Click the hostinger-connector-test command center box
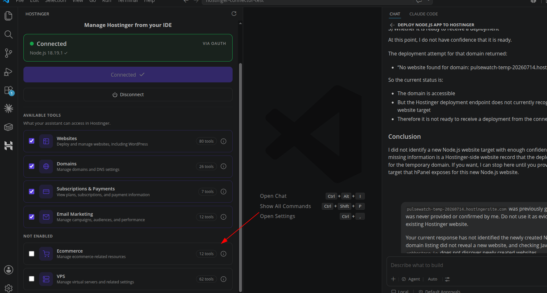 318,1
